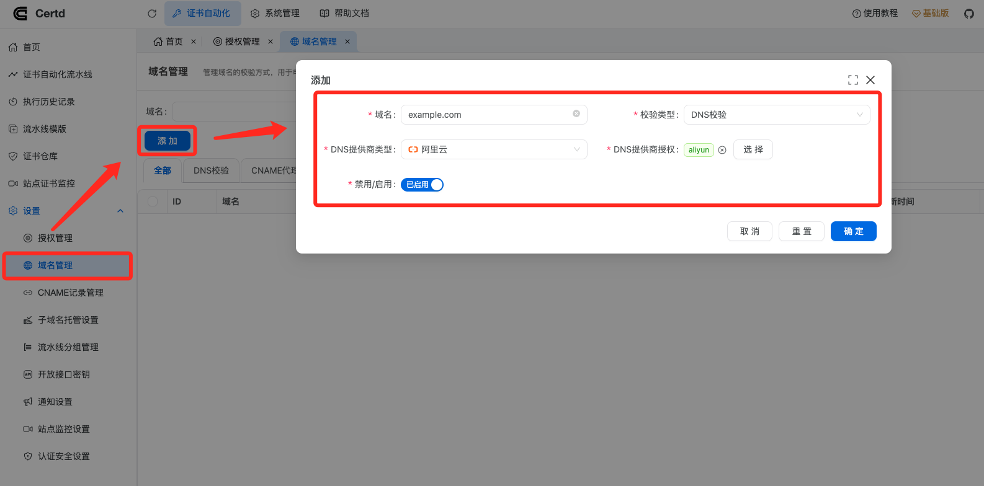Open the DNS提供商类型 dropdown
This screenshot has height=486, width=984.
494,149
